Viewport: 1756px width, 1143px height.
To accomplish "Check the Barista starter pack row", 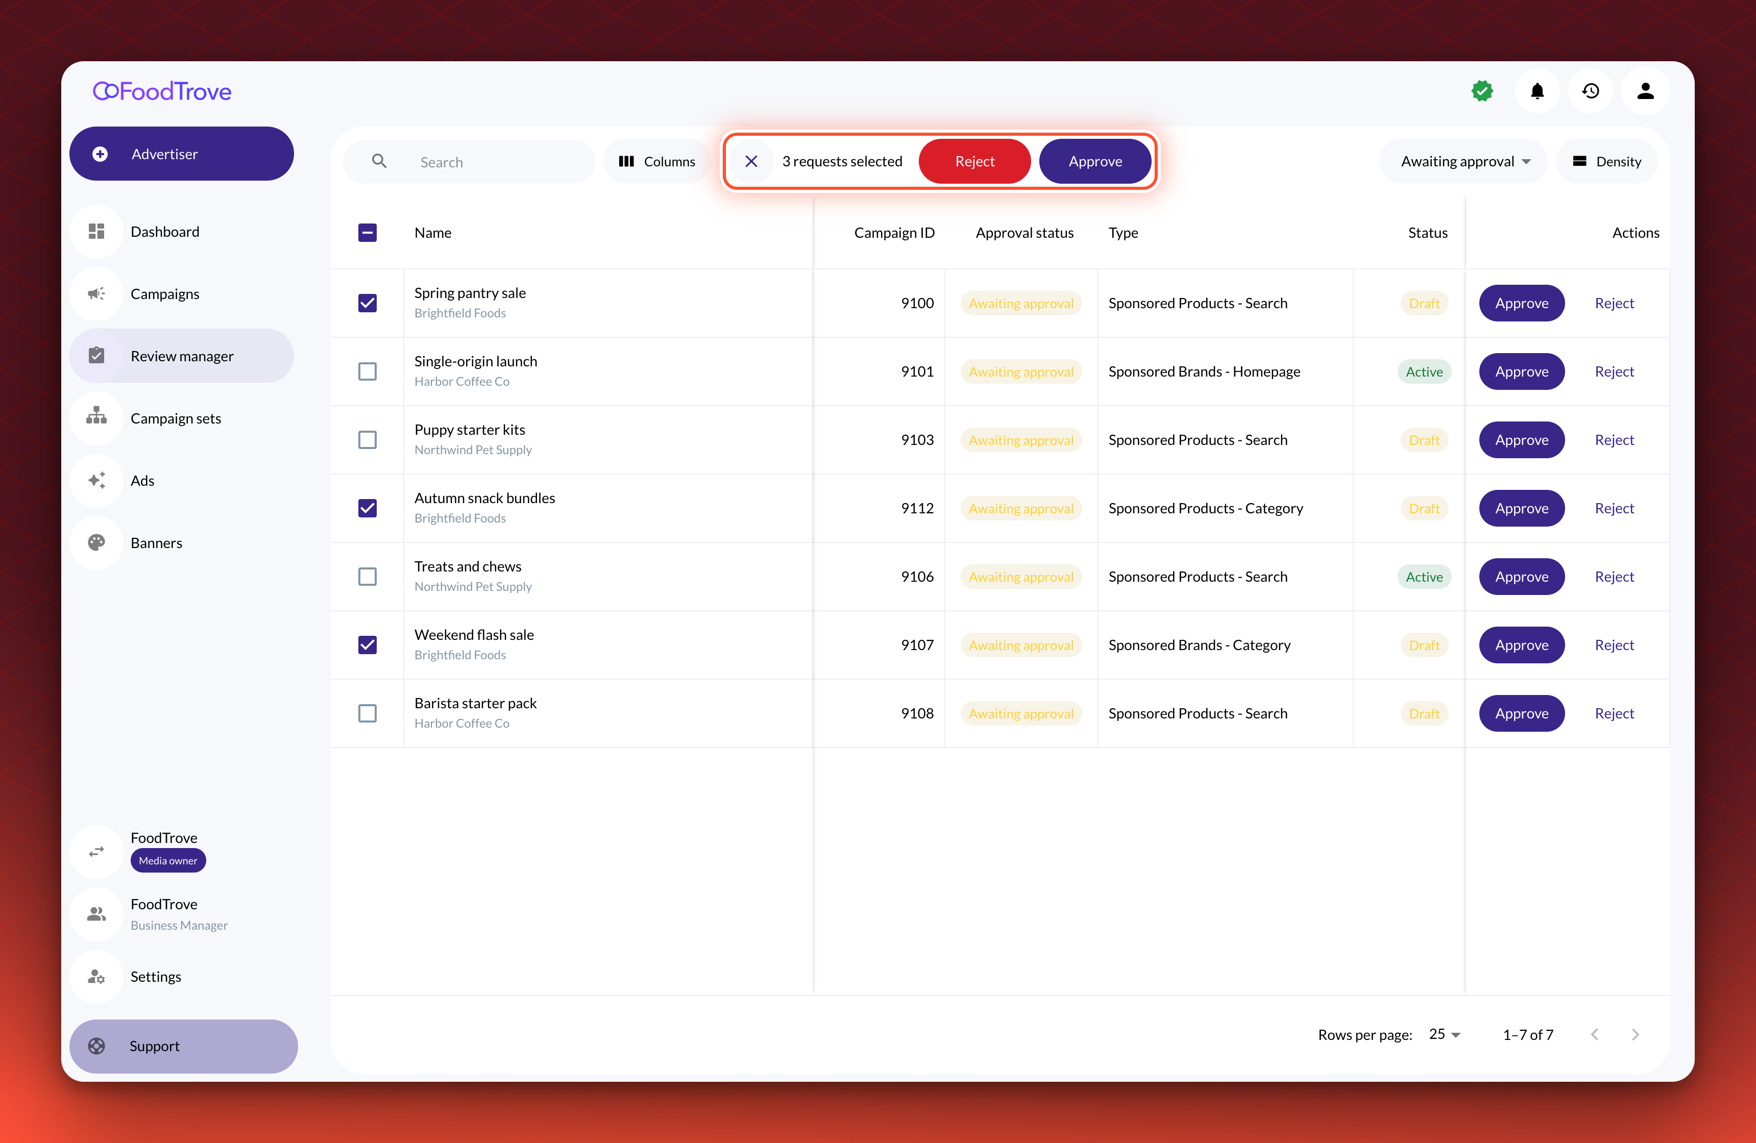I will click(x=368, y=713).
